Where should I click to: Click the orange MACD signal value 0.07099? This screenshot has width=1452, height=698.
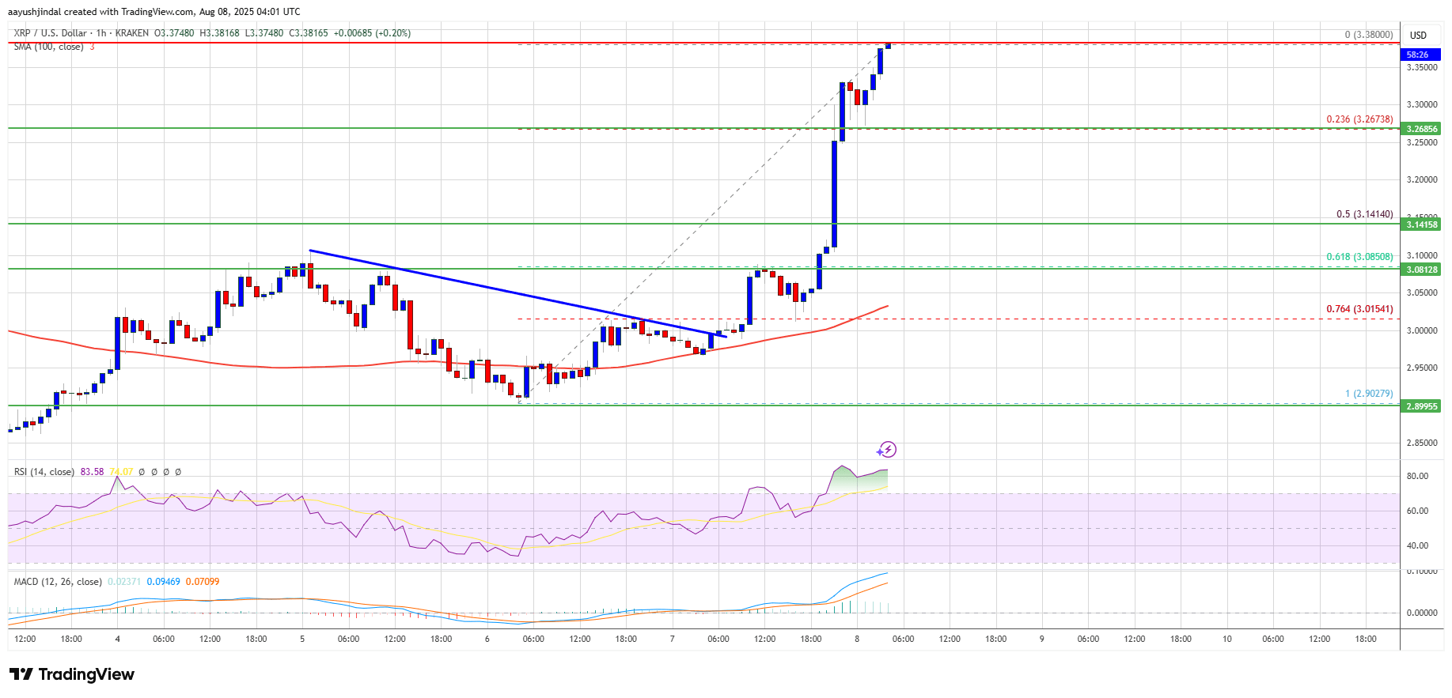pyautogui.click(x=203, y=582)
